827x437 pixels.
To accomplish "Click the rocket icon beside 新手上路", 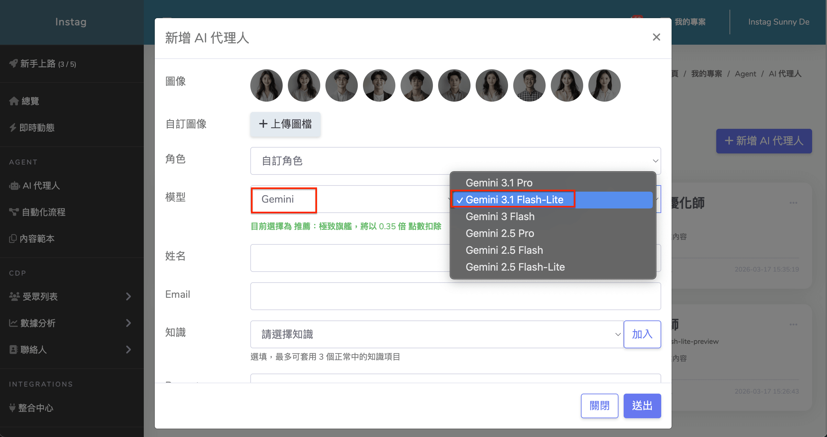I will click(x=13, y=63).
